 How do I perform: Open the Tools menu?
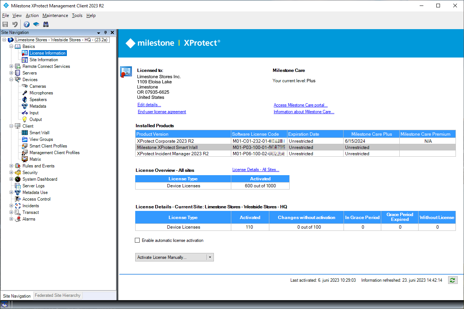coord(77,15)
